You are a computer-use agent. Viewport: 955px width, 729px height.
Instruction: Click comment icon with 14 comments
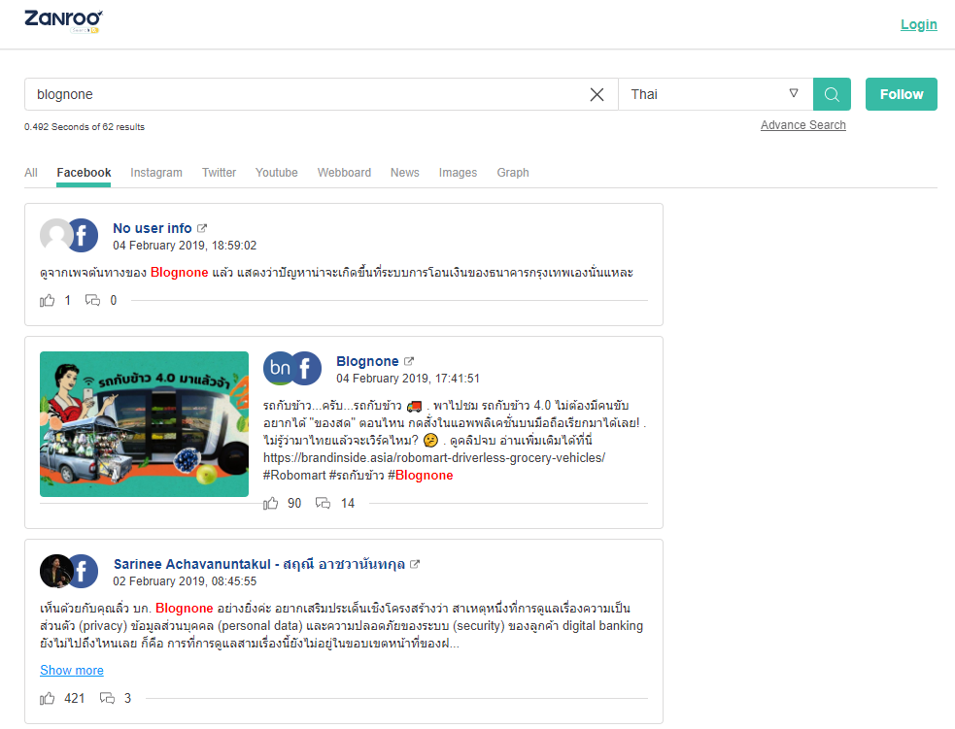[x=323, y=503]
